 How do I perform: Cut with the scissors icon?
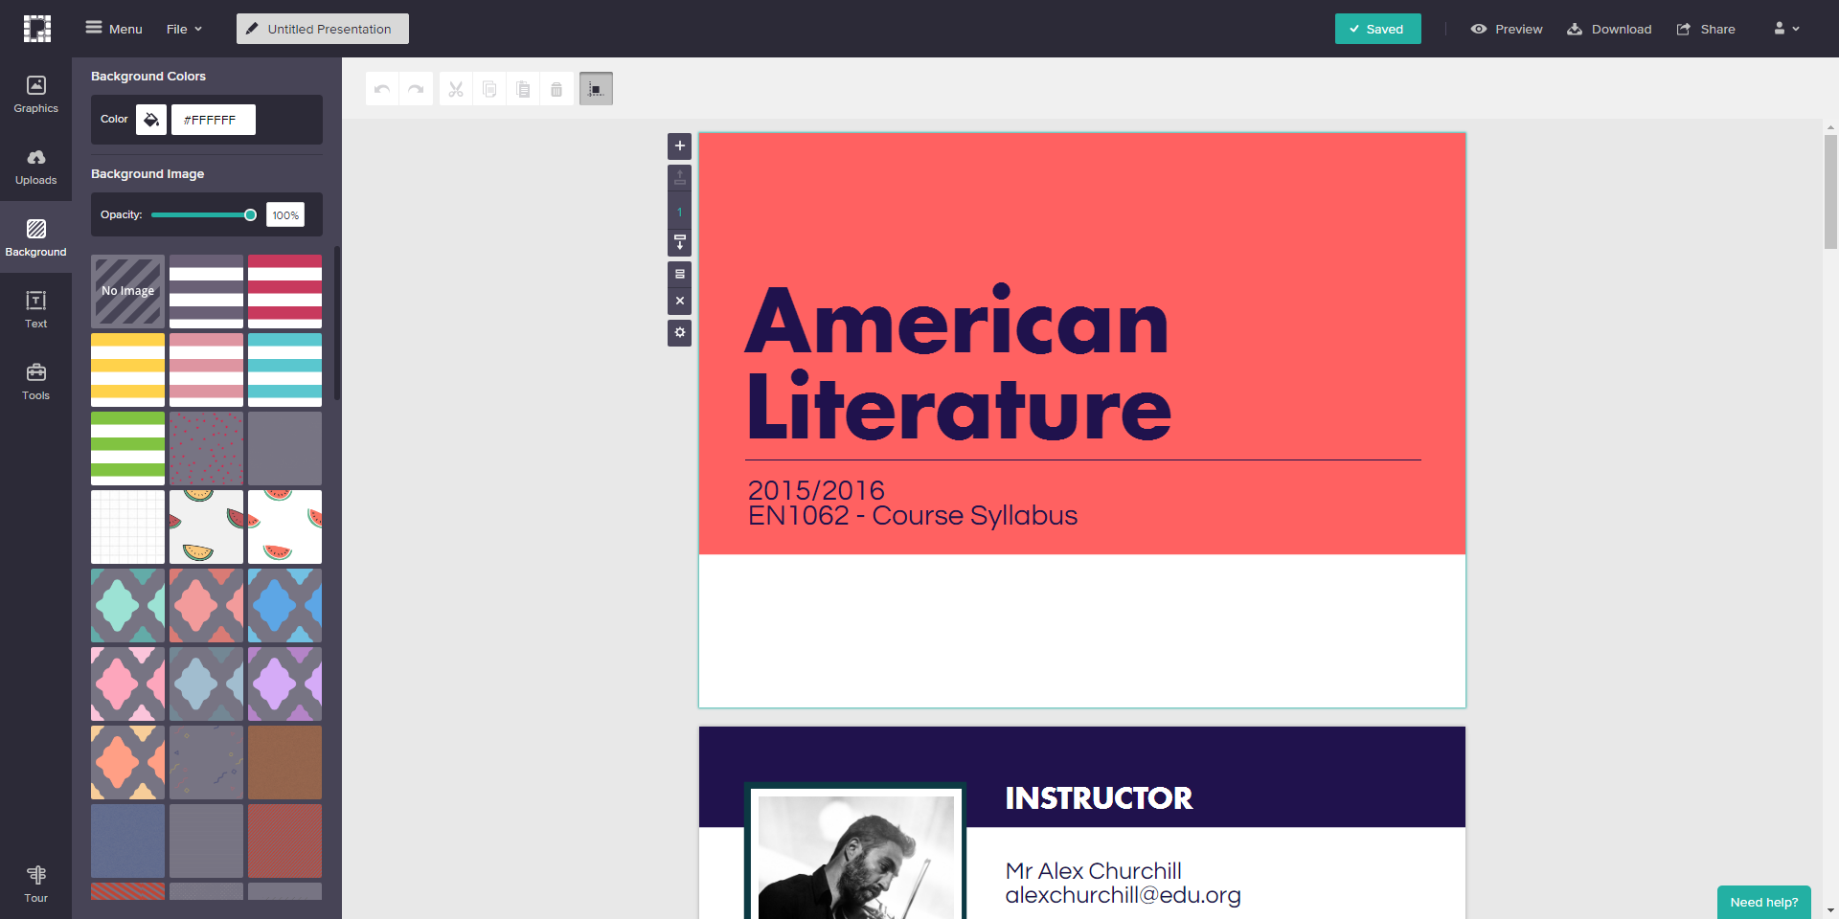tap(456, 89)
